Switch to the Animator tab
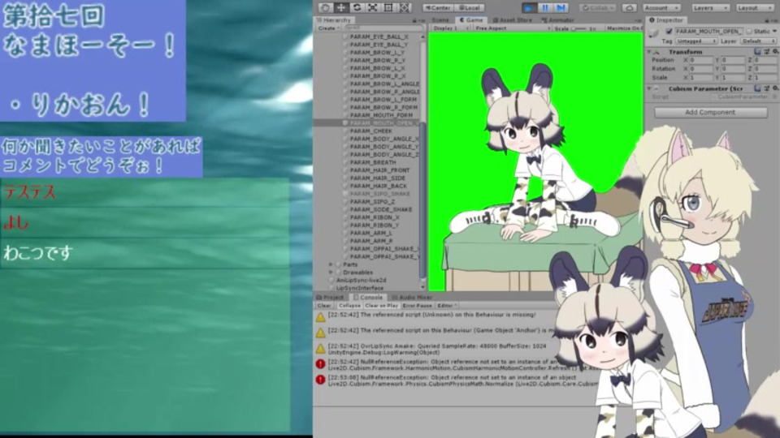The image size is (780, 438). [557, 20]
